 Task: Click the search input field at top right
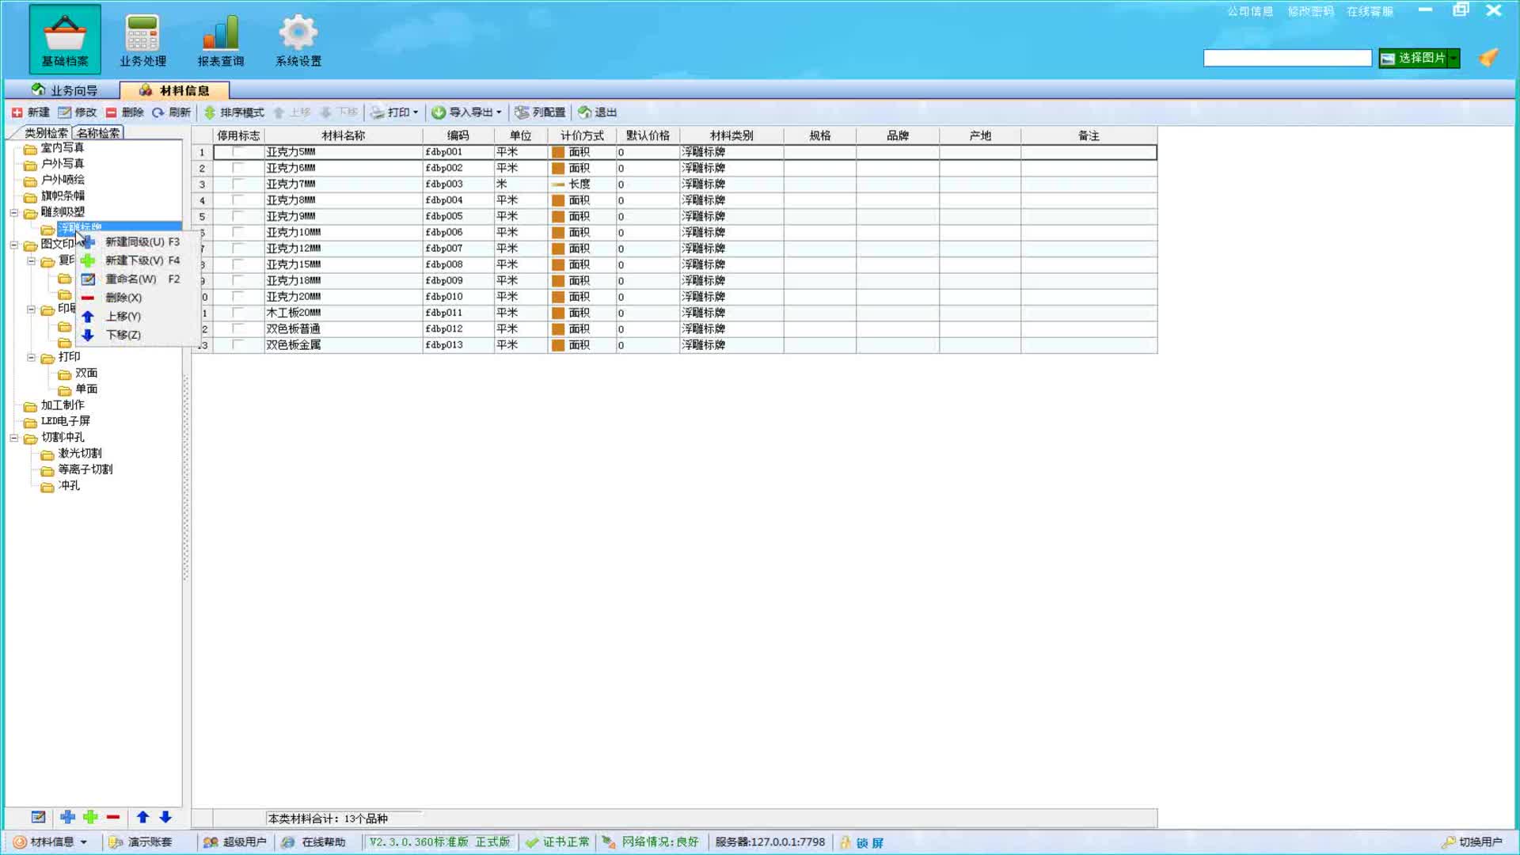(1286, 58)
